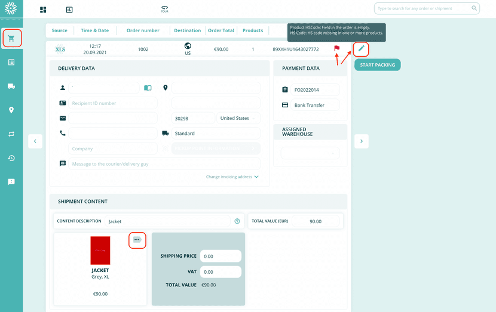Open the statistics chart icon in top bar
Viewport: 496px width, 312px height.
point(69,10)
